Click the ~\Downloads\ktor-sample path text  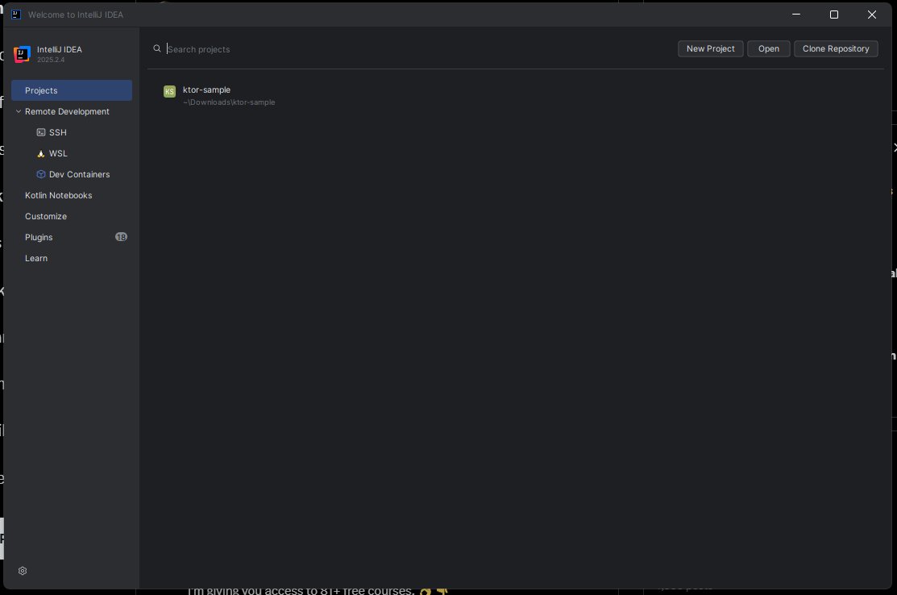click(x=229, y=102)
